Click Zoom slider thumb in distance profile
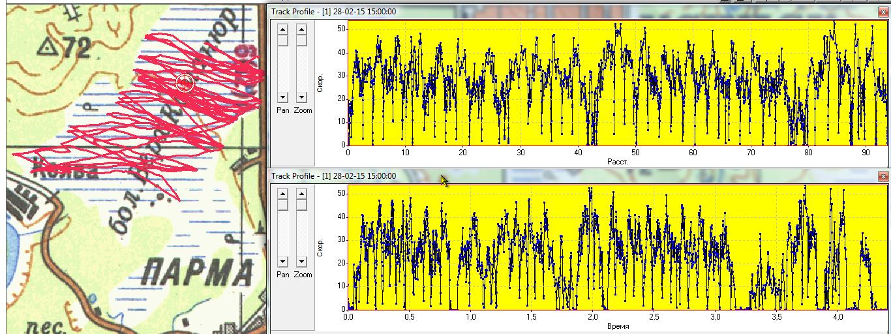 tap(301, 40)
